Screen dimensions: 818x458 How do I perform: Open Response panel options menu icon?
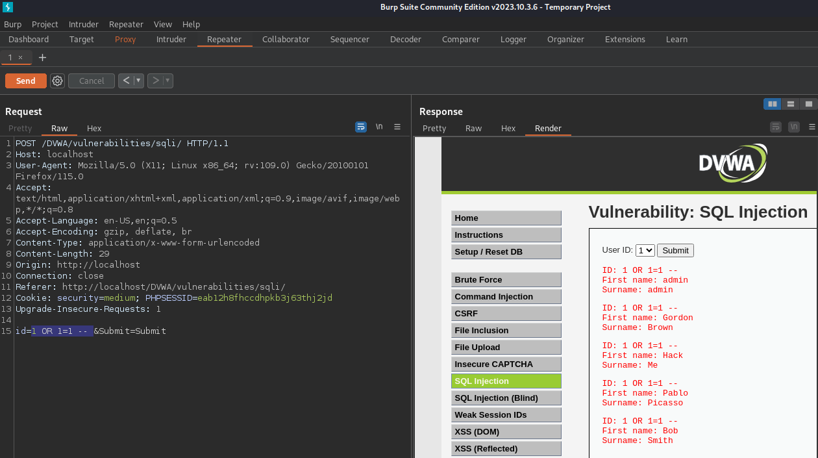click(x=812, y=127)
